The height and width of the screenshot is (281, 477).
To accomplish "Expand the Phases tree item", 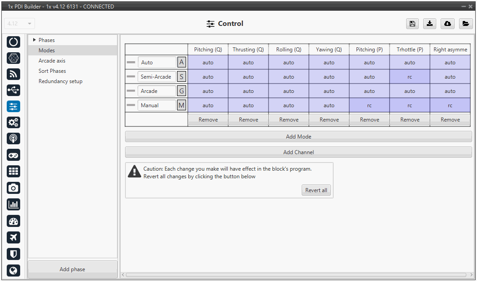I will (35, 40).
